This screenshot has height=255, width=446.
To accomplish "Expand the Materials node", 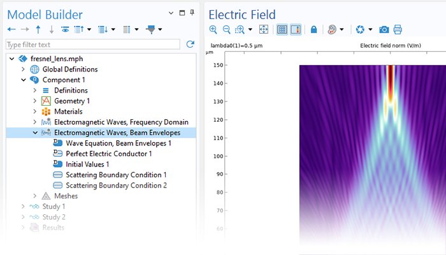I will click(x=34, y=112).
